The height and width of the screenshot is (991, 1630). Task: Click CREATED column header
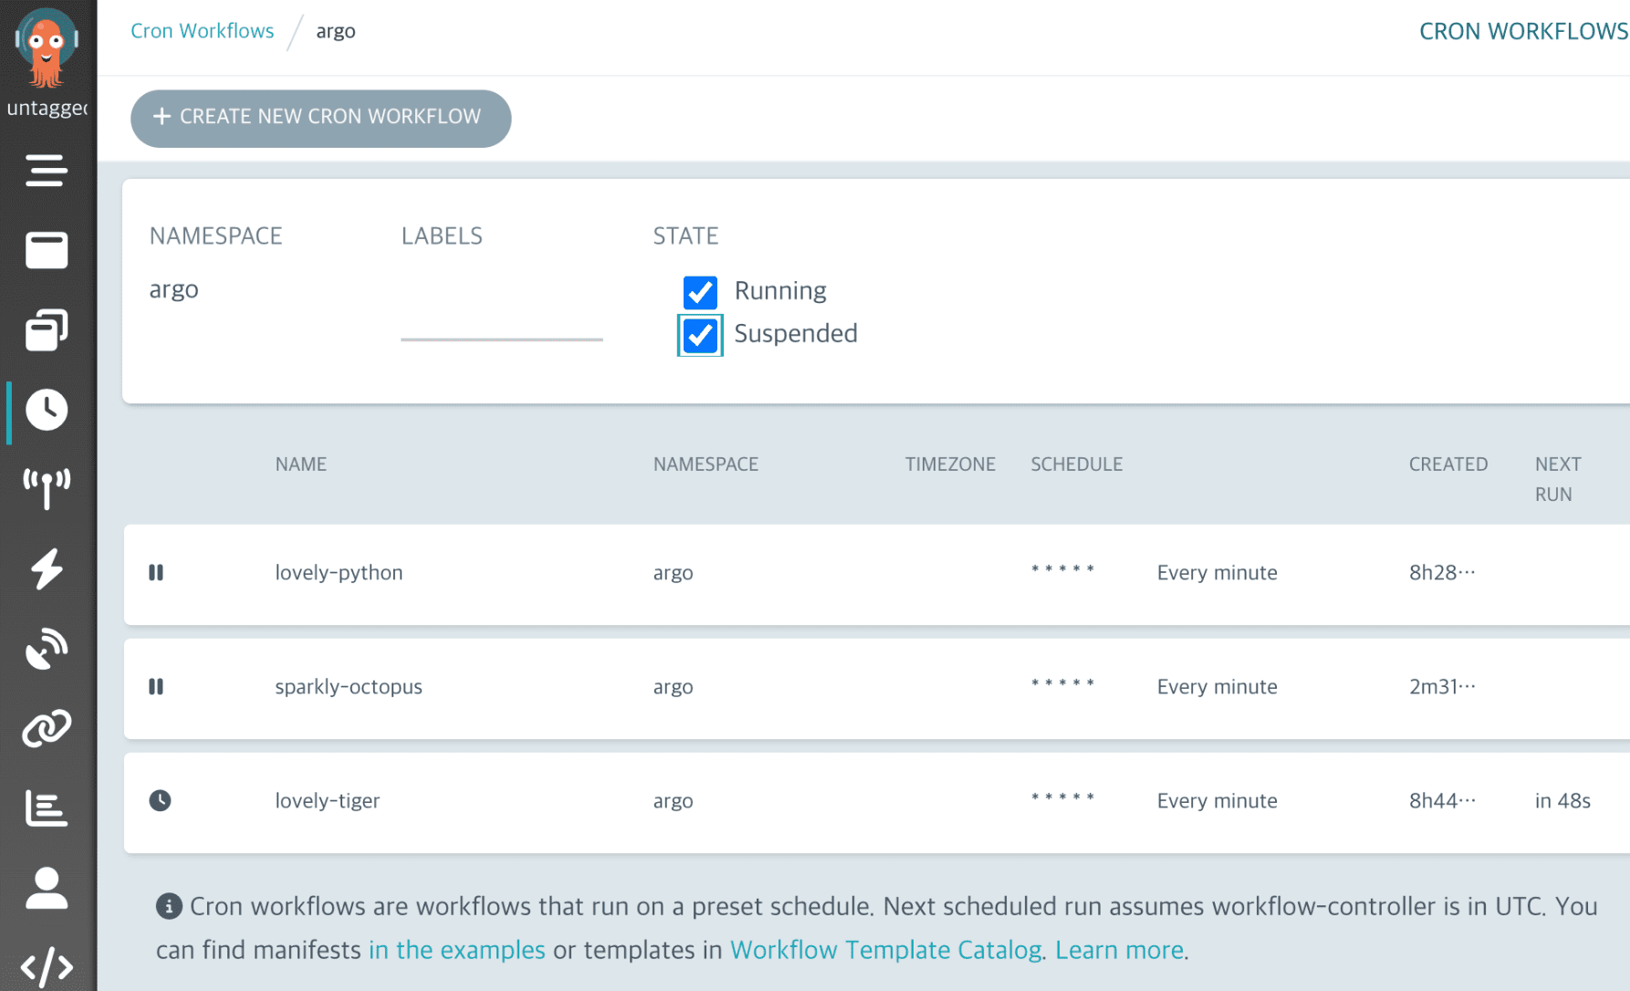click(x=1448, y=464)
